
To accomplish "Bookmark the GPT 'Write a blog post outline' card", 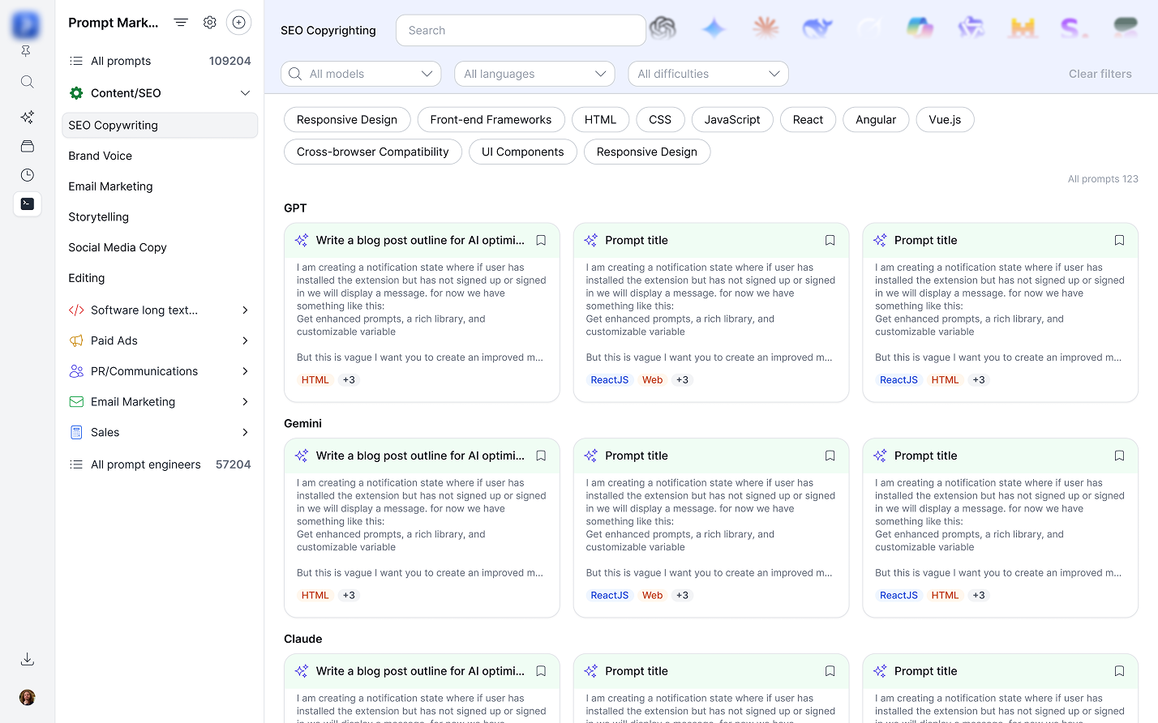I will point(541,241).
